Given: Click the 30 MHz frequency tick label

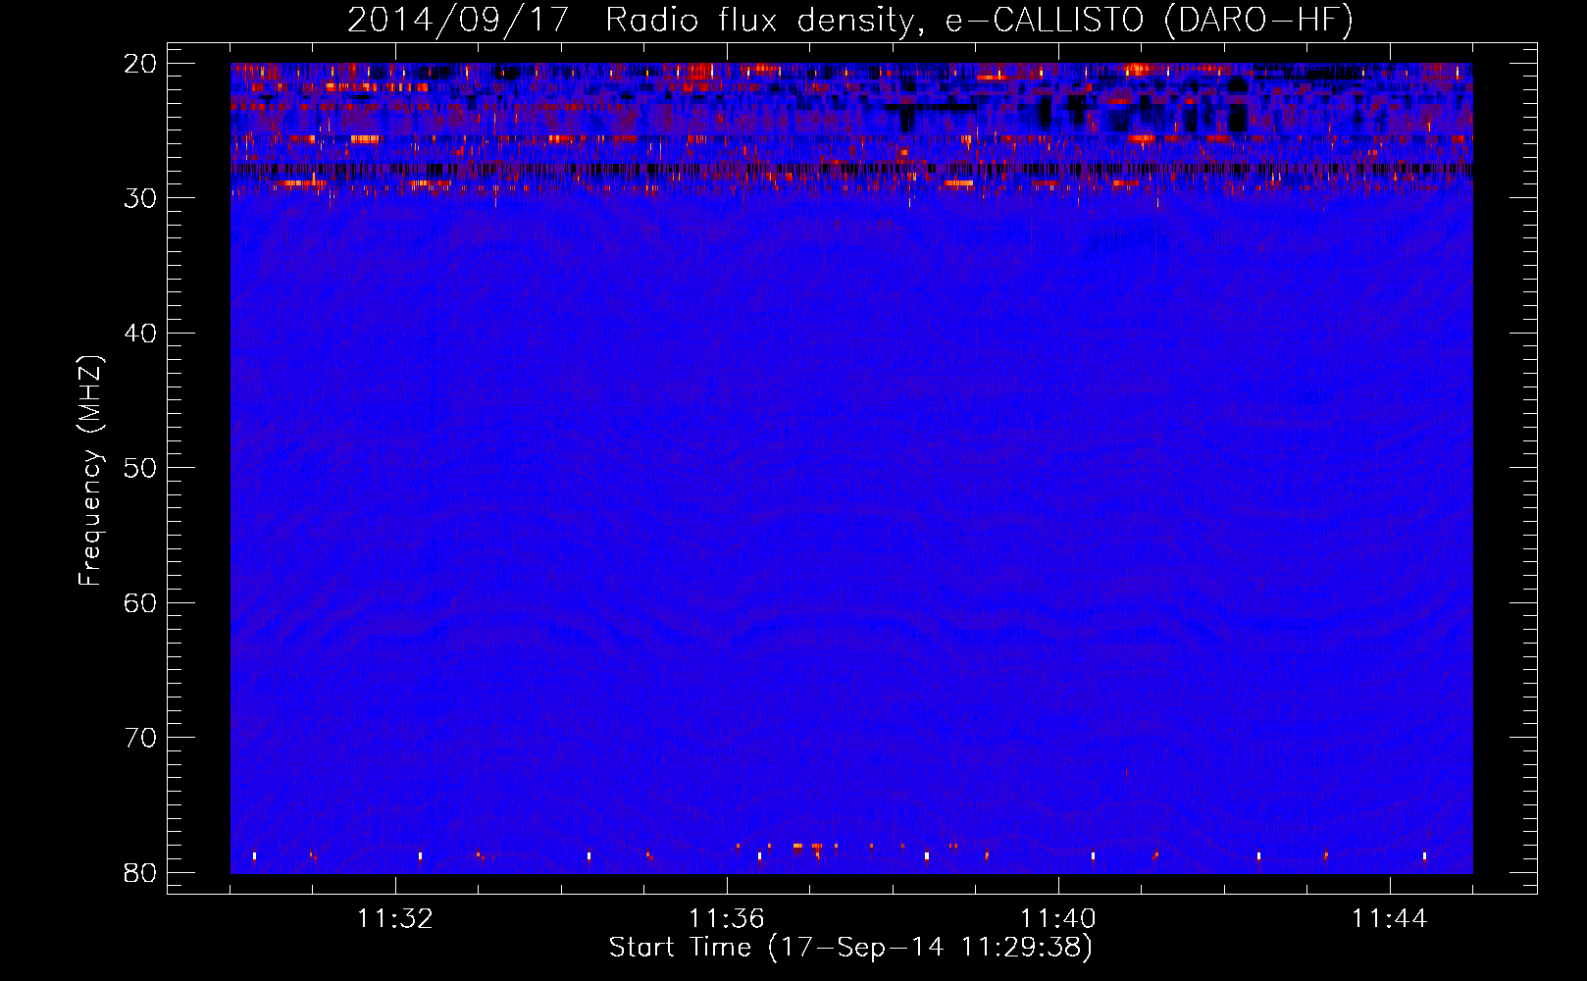Looking at the screenshot, I should click(x=141, y=198).
